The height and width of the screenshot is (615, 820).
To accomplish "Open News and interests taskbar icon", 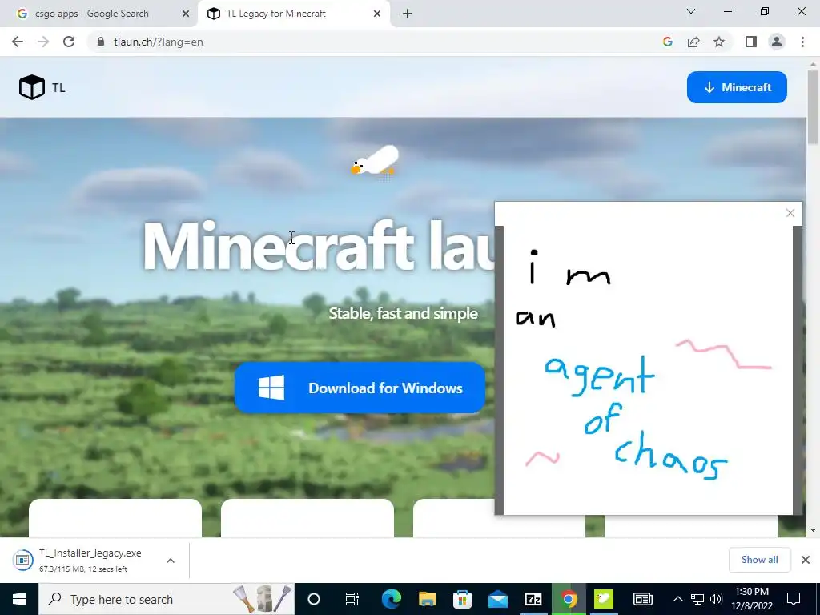I will tap(643, 599).
